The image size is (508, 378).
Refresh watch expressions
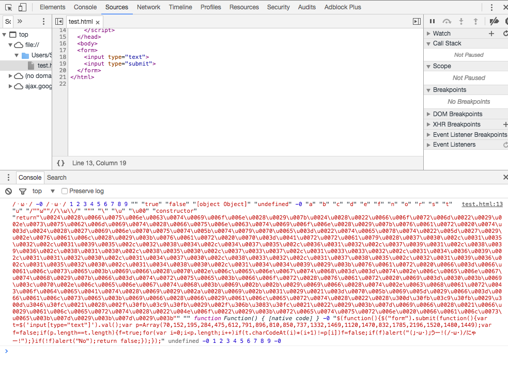(505, 34)
